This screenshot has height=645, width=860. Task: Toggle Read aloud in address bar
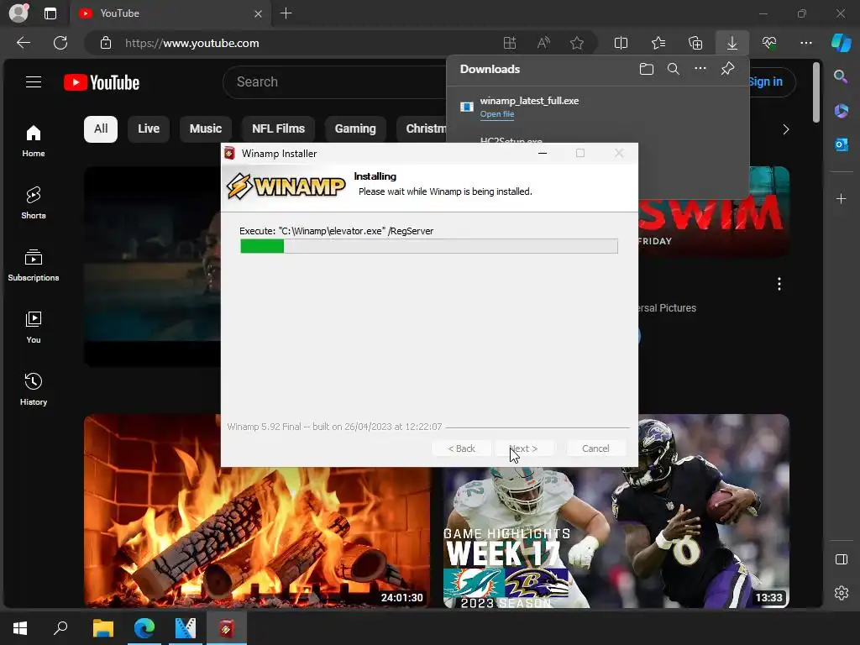click(543, 43)
